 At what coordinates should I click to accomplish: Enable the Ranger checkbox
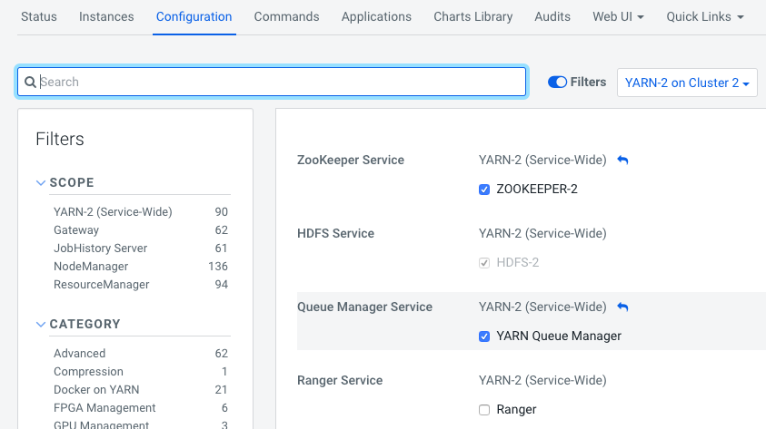[484, 410]
